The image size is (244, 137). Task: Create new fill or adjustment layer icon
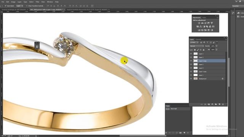pos(212,104)
